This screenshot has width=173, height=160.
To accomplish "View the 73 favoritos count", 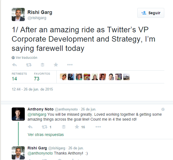I will pyautogui.click(x=37, y=79).
